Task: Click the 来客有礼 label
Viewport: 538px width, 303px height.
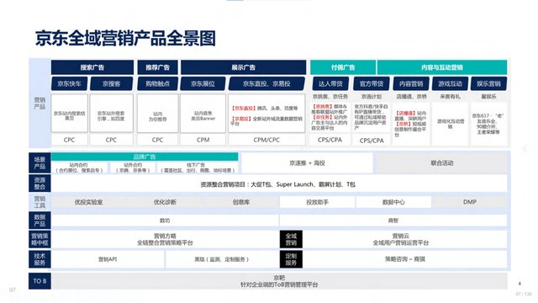Action: [451, 97]
